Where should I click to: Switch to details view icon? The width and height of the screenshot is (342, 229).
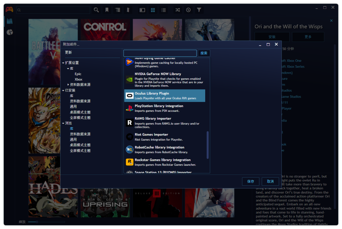142,10
